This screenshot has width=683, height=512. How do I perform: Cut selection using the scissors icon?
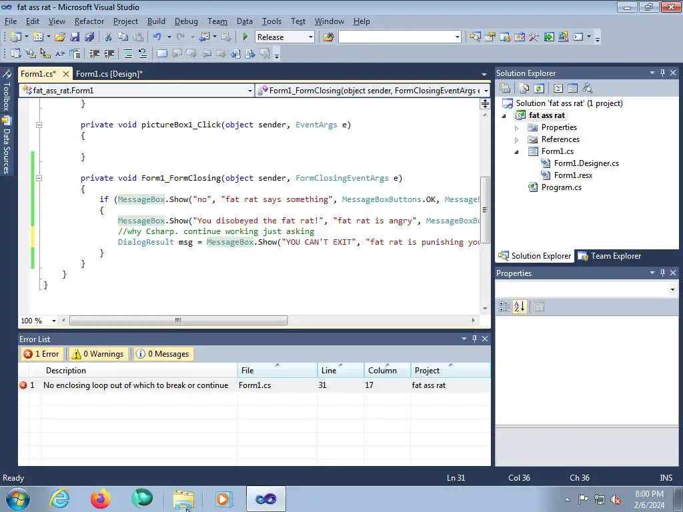coord(108,37)
